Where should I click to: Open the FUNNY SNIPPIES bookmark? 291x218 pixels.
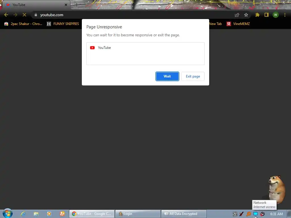coord(63,24)
